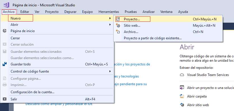Click the Abrir sitio web icon
The image size is (234, 111).
coord(182,105)
